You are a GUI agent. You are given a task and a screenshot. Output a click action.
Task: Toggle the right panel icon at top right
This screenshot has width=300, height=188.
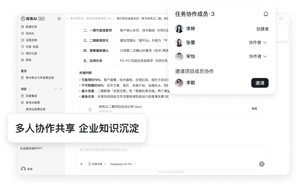[281, 19]
